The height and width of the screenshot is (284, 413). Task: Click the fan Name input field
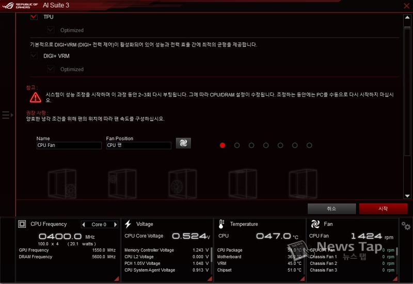pos(69,146)
